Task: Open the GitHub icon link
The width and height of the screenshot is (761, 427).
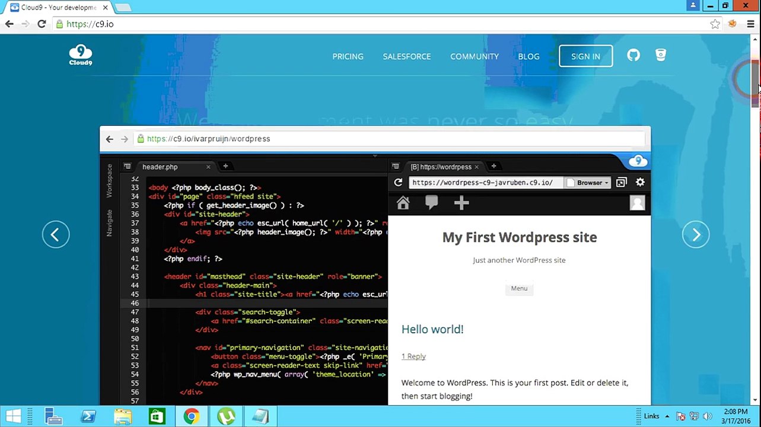Action: (x=633, y=56)
